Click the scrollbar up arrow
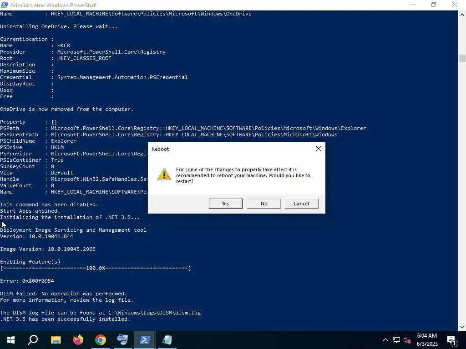Image resolution: width=466 pixels, height=349 pixels. tap(462, 14)
